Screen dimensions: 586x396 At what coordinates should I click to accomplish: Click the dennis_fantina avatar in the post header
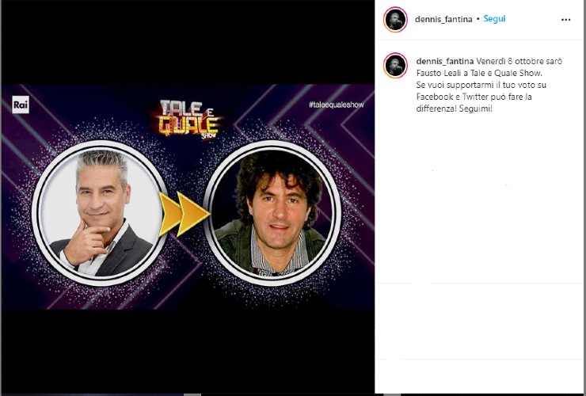click(395, 20)
